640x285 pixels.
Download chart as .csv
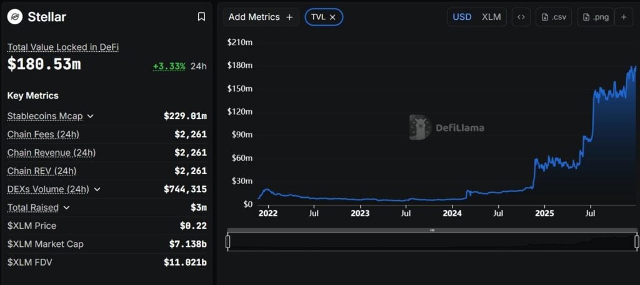[x=554, y=17]
